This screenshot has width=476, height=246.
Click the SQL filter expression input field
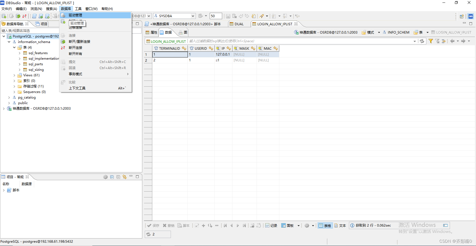point(301,41)
